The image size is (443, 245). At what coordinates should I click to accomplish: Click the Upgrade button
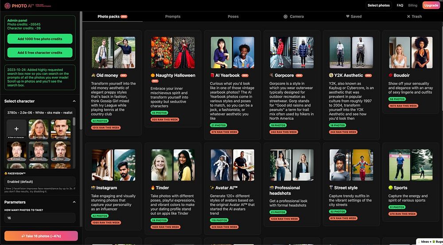(x=431, y=5)
